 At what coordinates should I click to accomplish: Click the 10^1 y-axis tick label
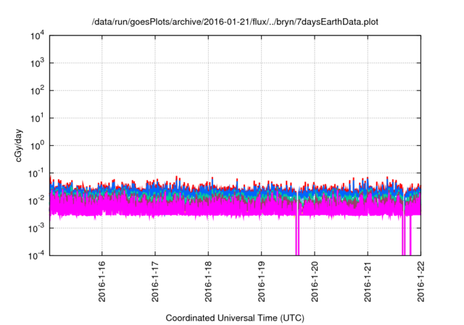tap(37, 118)
